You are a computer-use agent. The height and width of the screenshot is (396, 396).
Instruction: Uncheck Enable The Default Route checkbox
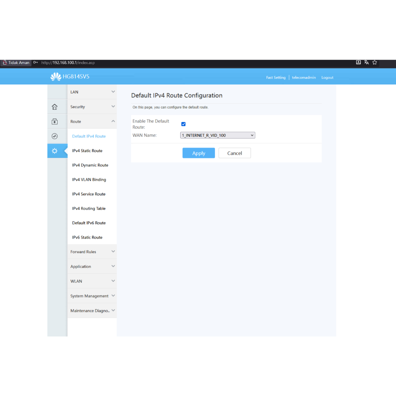[184, 124]
